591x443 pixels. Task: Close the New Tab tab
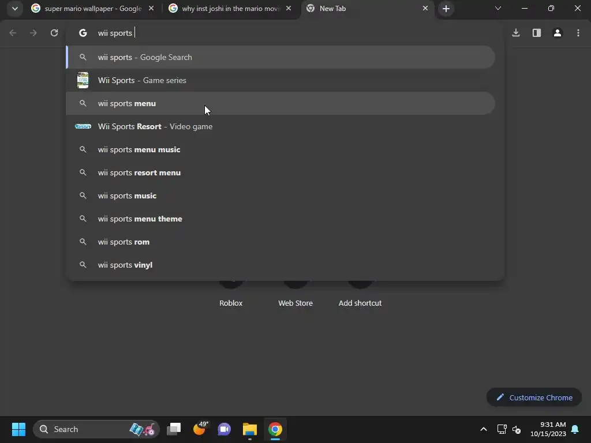(x=425, y=8)
